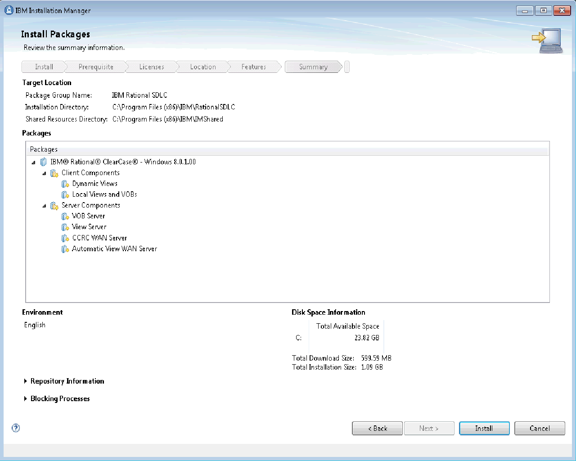Click the 23.82 GB available space value
The image size is (576, 461).
[x=367, y=338]
